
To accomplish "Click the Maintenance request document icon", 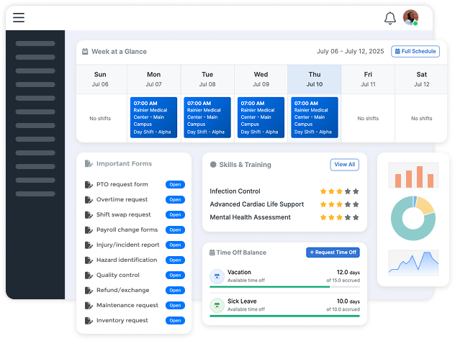I will coord(89,305).
